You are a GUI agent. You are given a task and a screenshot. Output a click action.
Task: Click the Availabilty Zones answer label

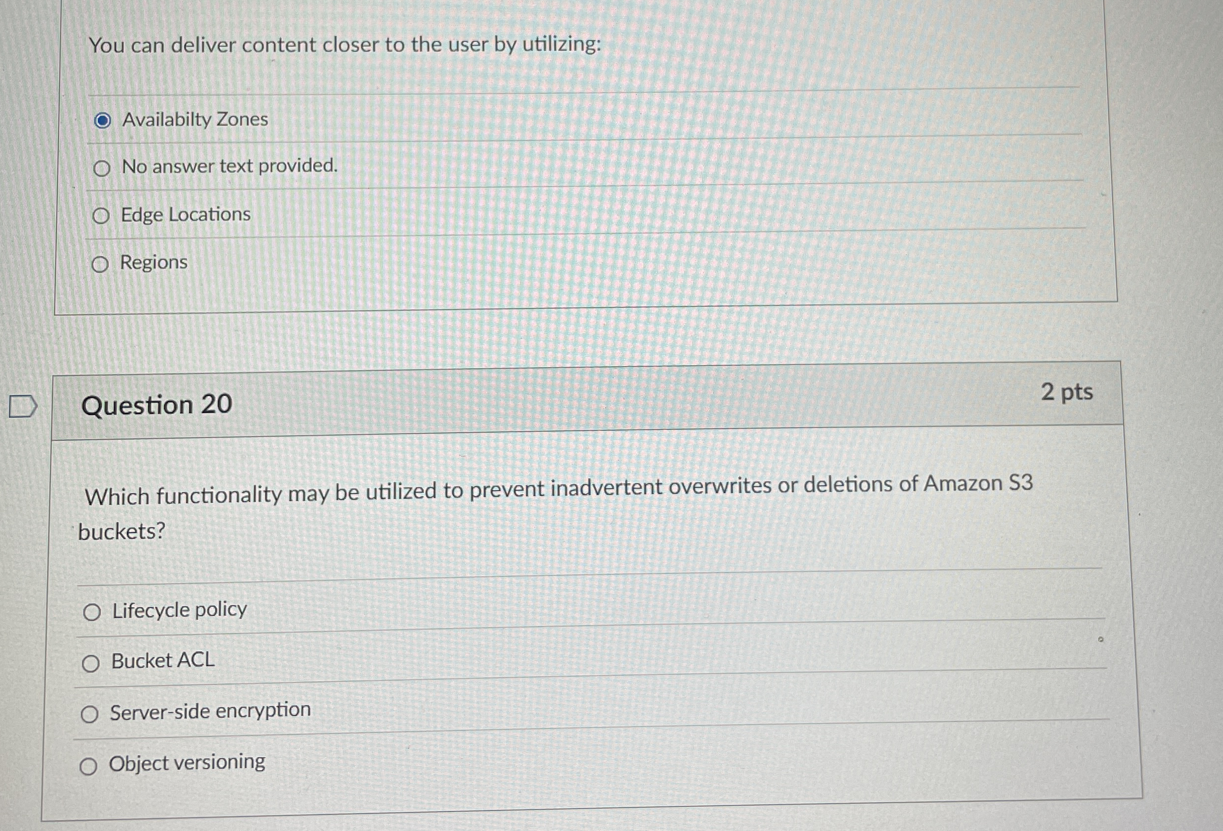coord(194,120)
